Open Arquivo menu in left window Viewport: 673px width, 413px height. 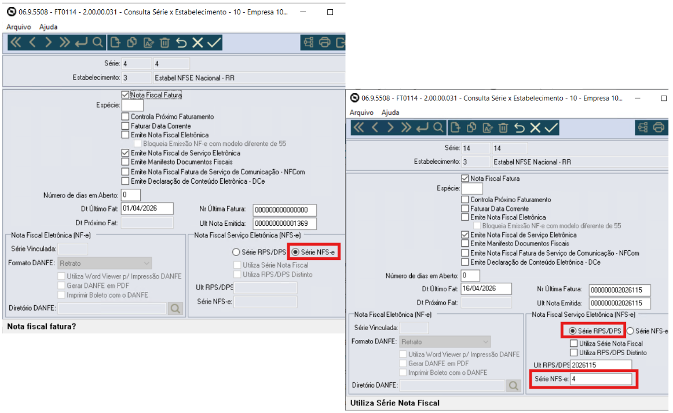click(x=19, y=27)
